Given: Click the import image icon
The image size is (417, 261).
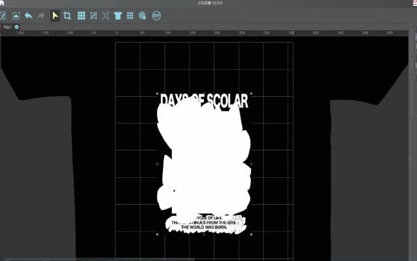Looking at the screenshot, I should [x=16, y=16].
